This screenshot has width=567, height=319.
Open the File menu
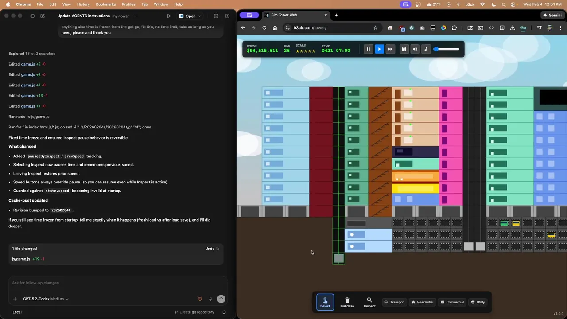pyautogui.click(x=40, y=4)
